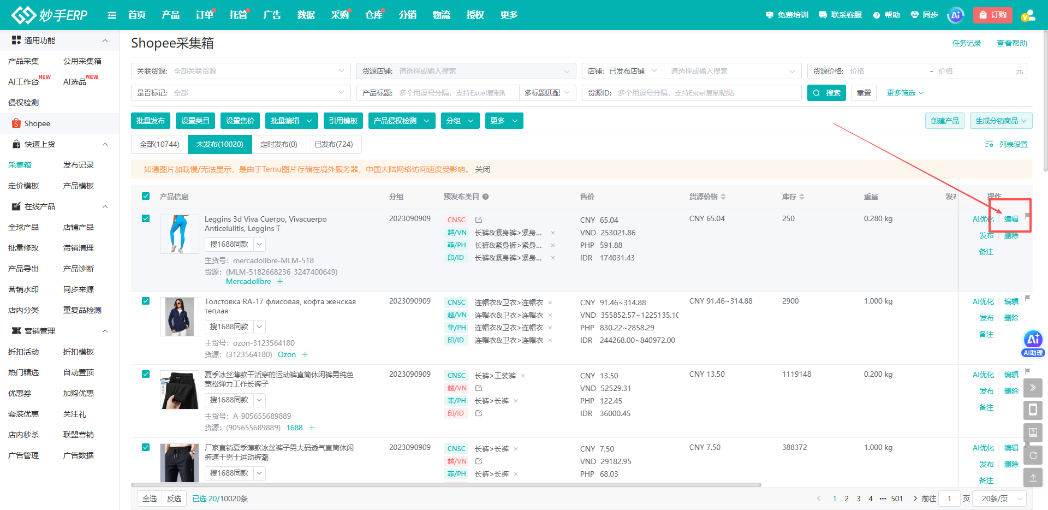
Task: Open the 订单 top menu
Action: (x=205, y=15)
